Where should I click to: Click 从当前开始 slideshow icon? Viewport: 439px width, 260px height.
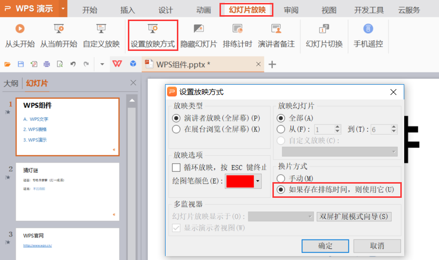59,28
